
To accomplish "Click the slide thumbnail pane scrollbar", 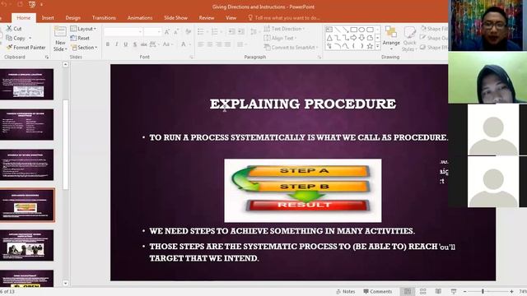I will (66, 145).
